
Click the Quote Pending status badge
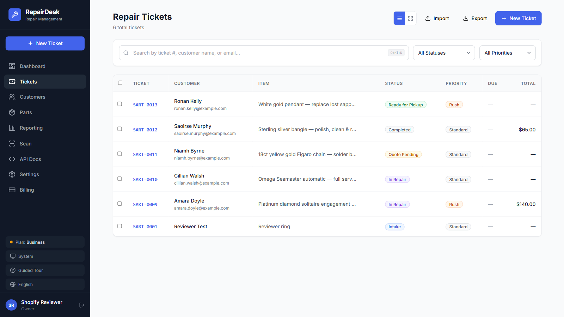(x=403, y=155)
